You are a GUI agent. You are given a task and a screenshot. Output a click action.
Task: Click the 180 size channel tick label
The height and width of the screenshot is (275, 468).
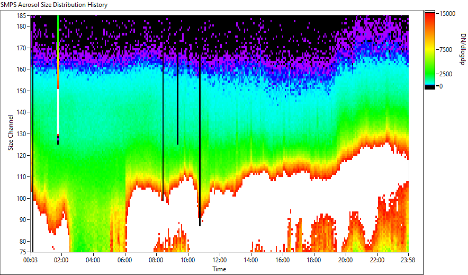tap(21, 26)
